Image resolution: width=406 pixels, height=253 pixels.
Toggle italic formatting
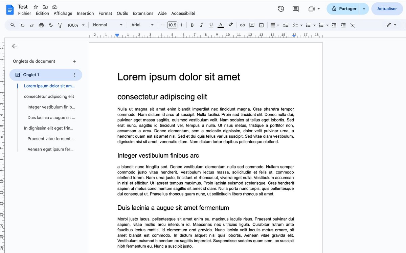click(x=202, y=25)
